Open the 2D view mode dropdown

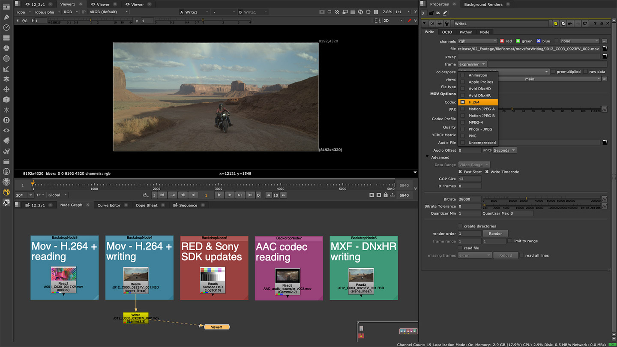click(x=392, y=21)
